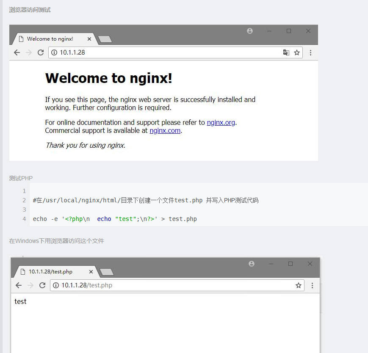Open a new tab beside Welcome to nginx!
The height and width of the screenshot is (353, 368).
pos(105,39)
